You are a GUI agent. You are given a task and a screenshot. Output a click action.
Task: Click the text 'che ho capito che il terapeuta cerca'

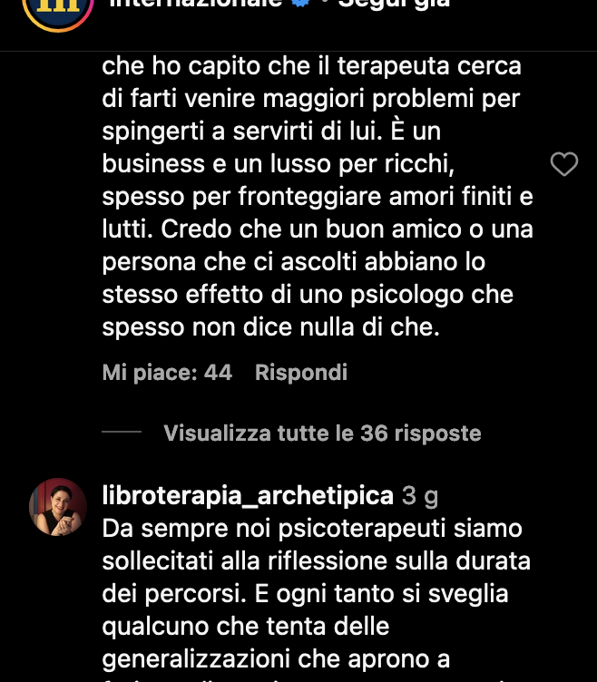click(311, 66)
